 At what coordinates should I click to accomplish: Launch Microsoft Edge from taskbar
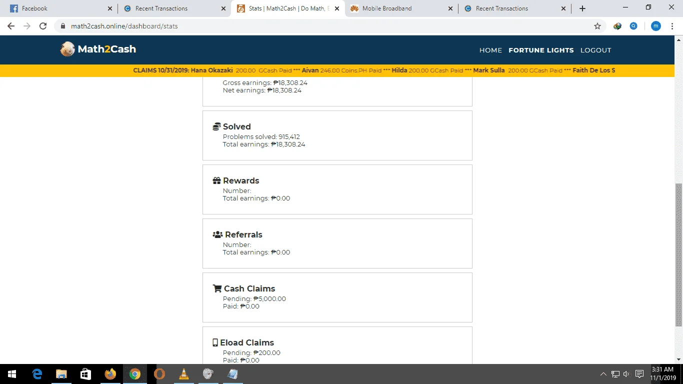(37, 374)
